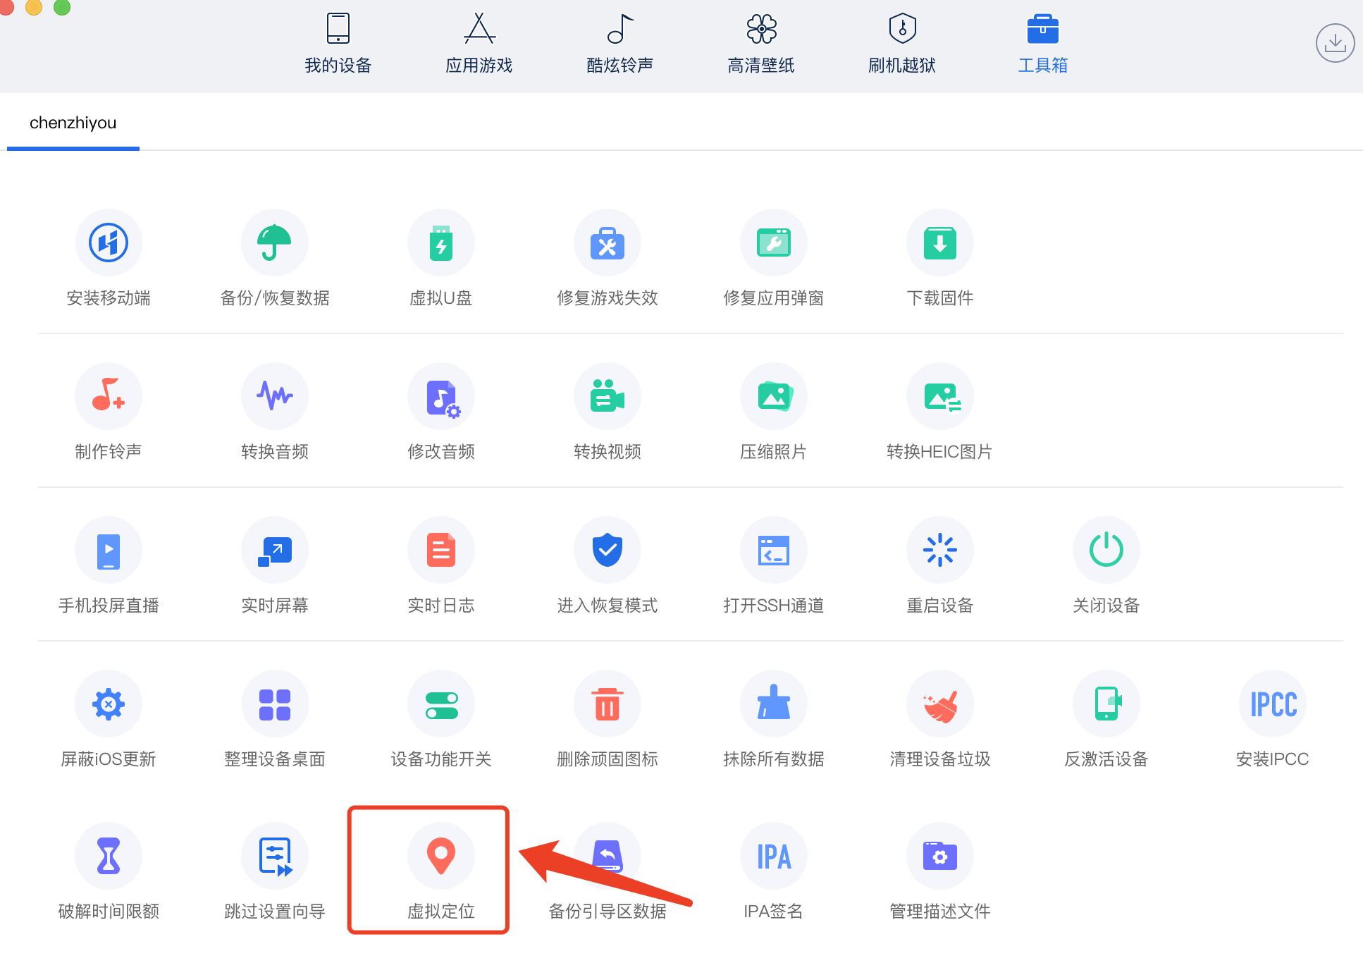Switch to the 刷机越狱 tab

(x=901, y=44)
